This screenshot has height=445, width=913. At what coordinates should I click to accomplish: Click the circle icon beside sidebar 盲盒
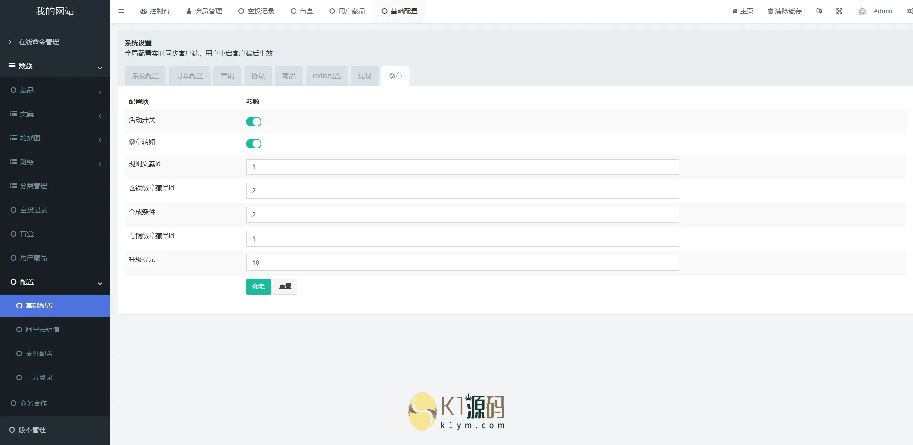(x=13, y=234)
